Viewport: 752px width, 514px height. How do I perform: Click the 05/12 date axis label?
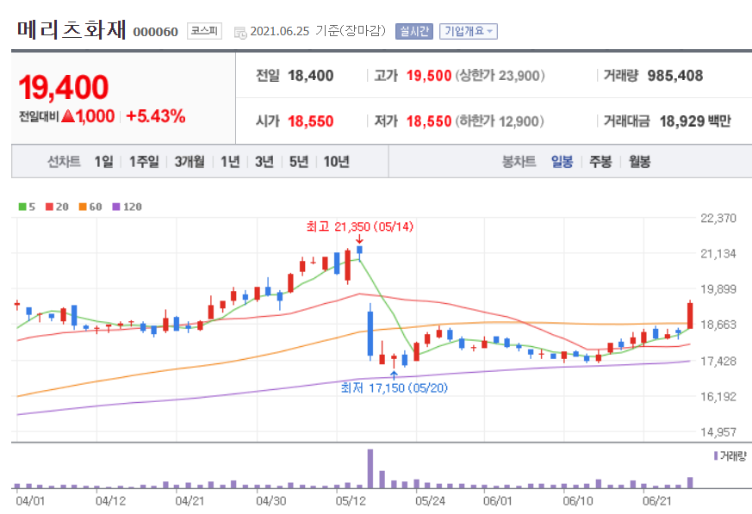351,501
